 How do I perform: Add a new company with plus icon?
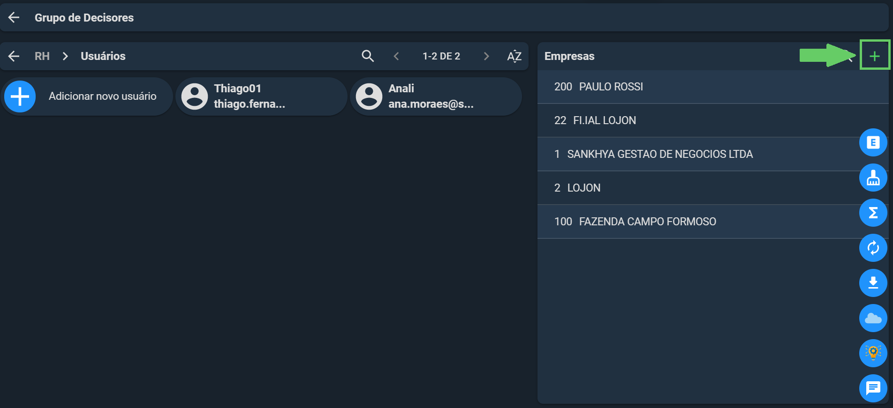coord(875,56)
